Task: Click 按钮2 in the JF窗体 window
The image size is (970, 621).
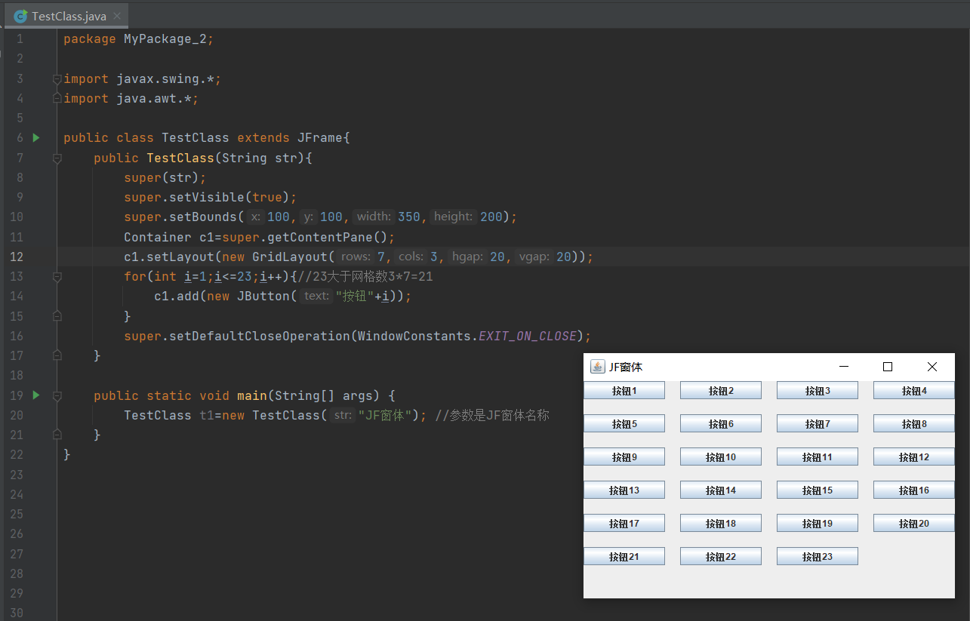Action: click(721, 390)
